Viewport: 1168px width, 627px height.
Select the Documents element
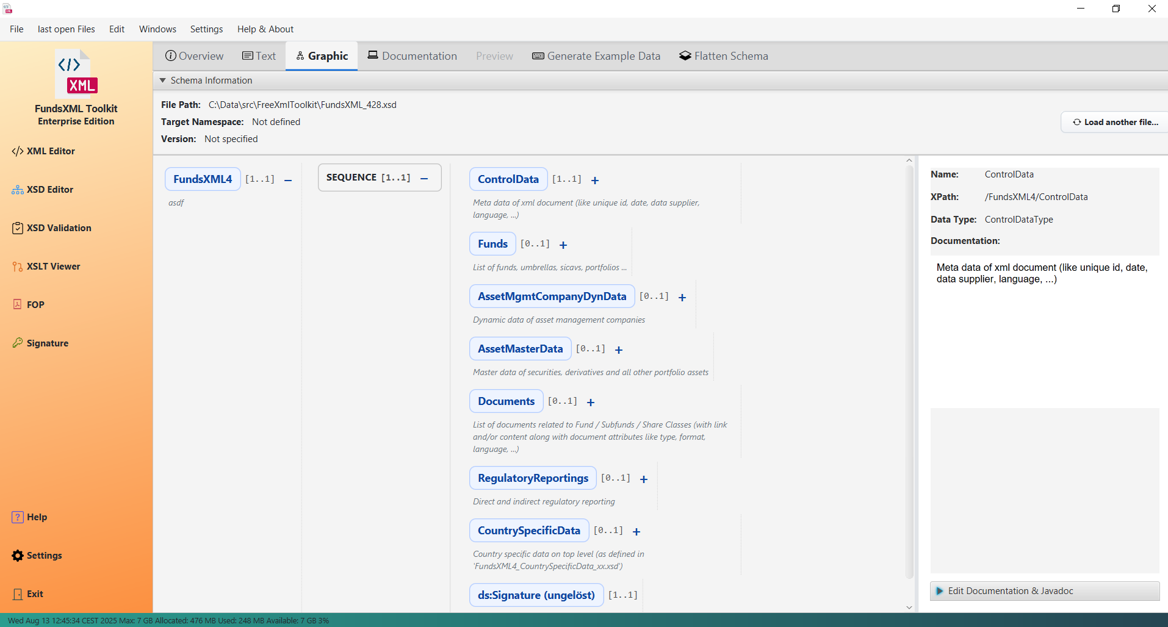[x=506, y=401]
